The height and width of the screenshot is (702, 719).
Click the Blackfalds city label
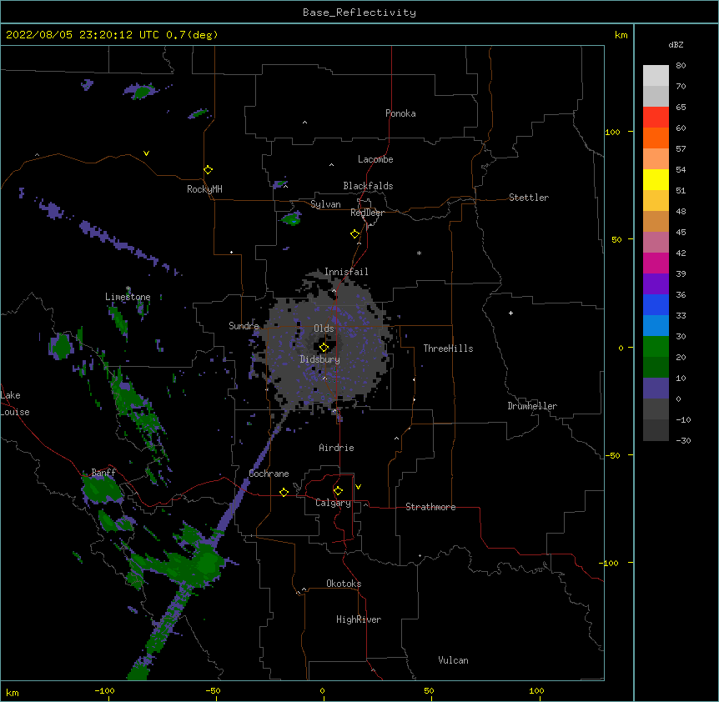[368, 186]
